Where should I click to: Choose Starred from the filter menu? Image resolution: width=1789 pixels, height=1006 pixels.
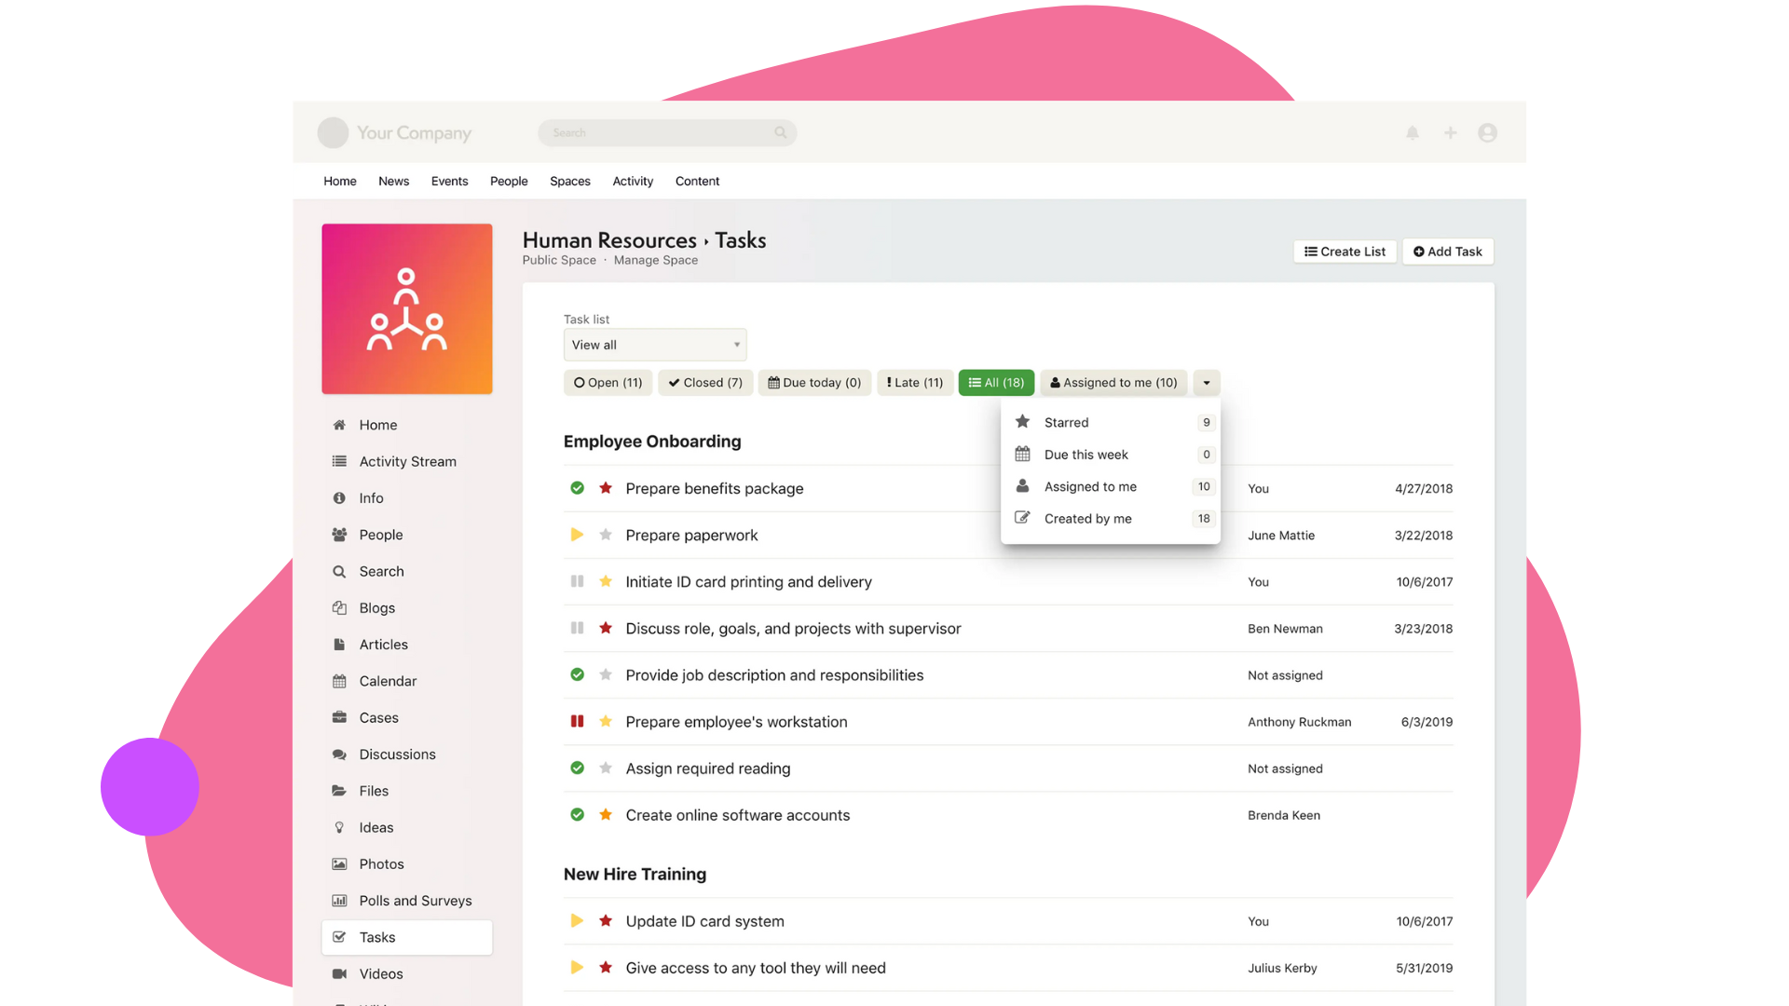1066,423
